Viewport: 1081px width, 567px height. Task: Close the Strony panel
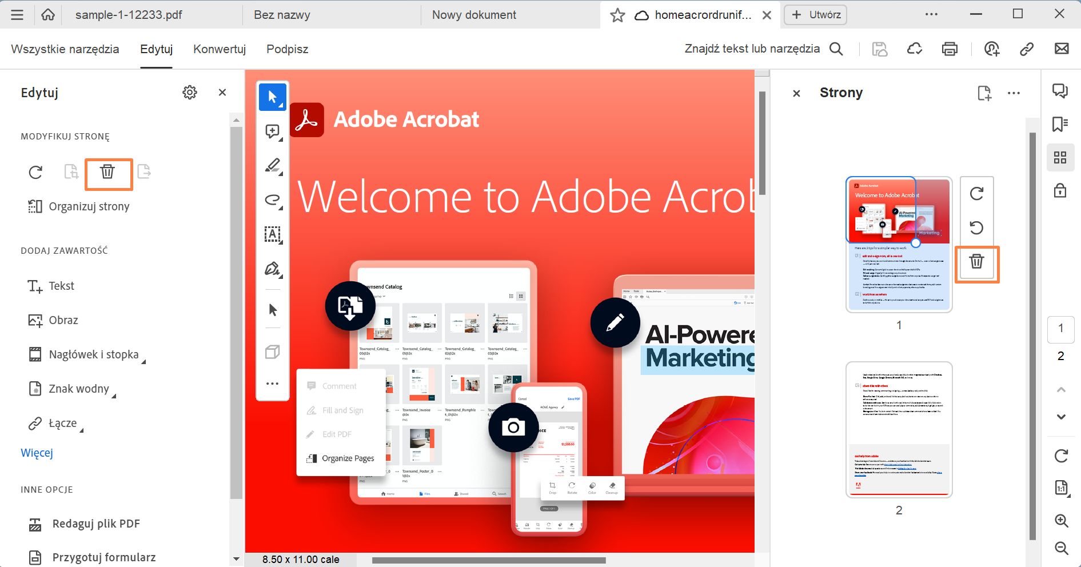pyautogui.click(x=796, y=93)
